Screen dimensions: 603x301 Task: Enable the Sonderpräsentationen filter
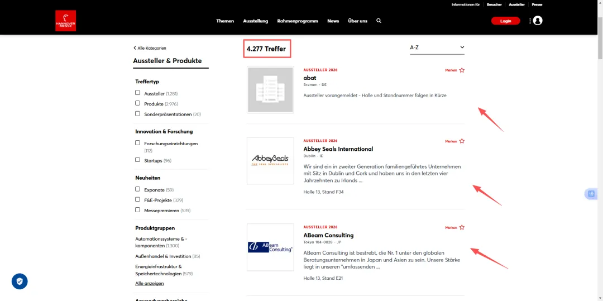point(138,113)
